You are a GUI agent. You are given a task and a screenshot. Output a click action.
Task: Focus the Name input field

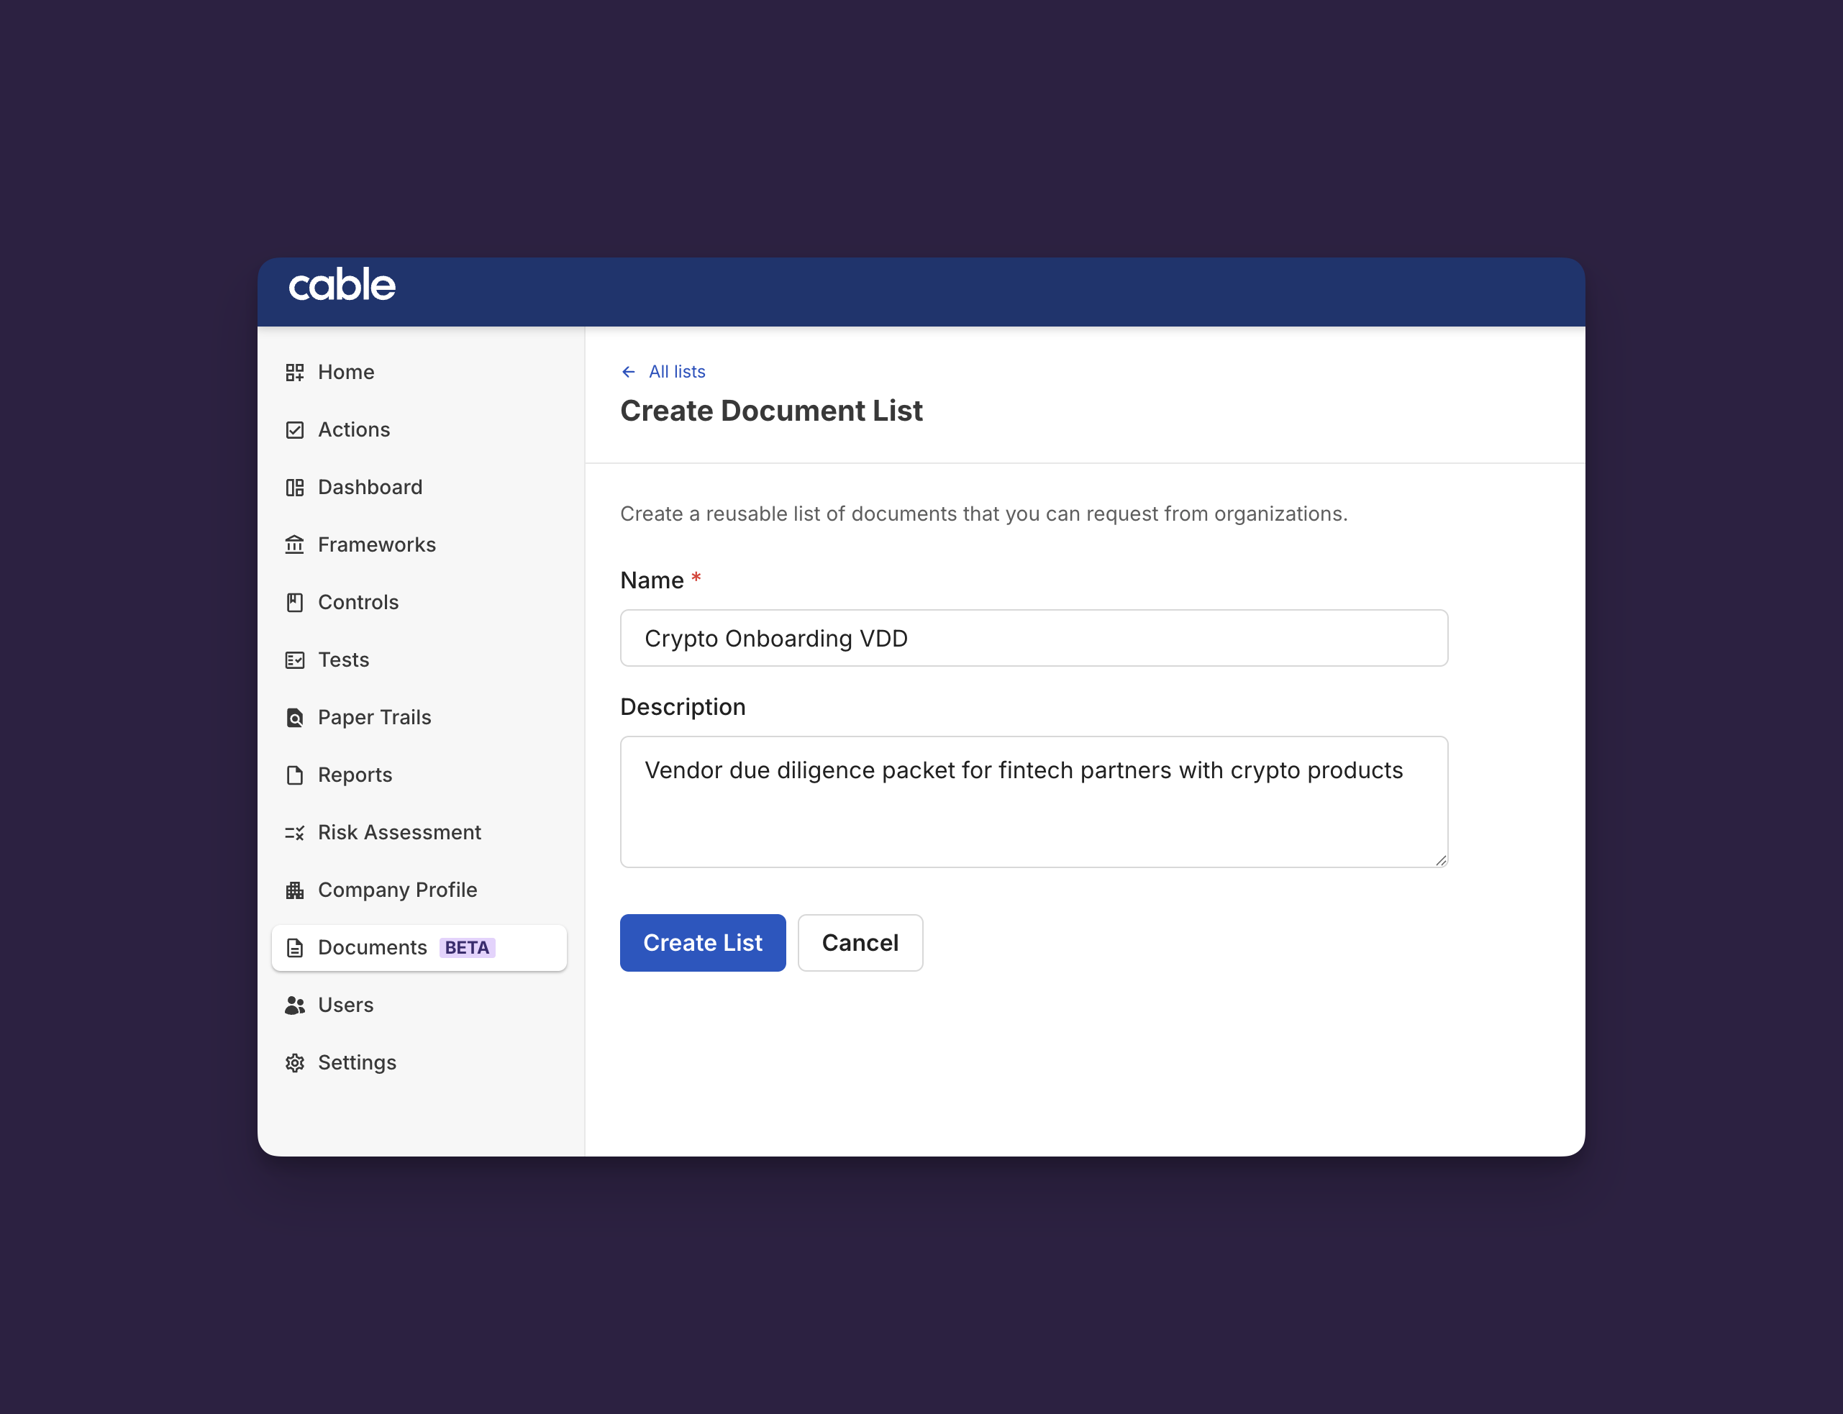coord(1033,638)
